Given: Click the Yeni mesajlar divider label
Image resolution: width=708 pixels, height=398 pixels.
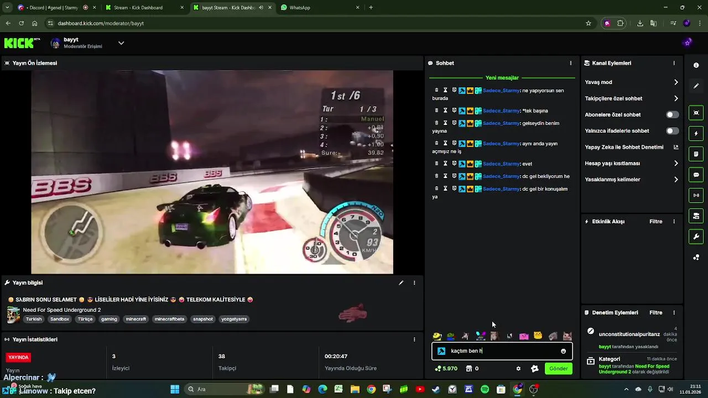Looking at the screenshot, I should [x=502, y=78].
